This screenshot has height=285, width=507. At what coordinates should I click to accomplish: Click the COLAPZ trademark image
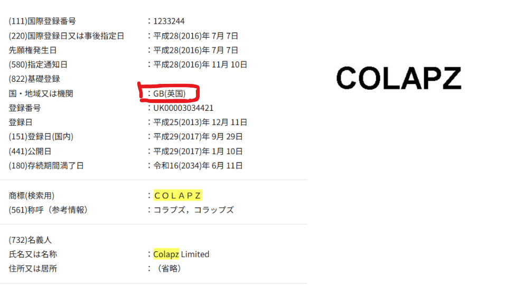(399, 78)
